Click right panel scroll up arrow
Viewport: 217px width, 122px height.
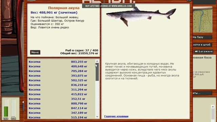213,107
